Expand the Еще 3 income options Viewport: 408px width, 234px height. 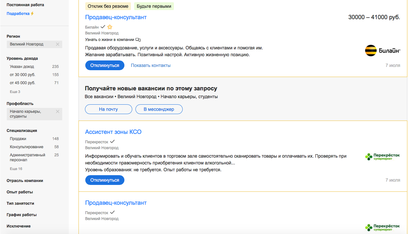tap(15, 92)
